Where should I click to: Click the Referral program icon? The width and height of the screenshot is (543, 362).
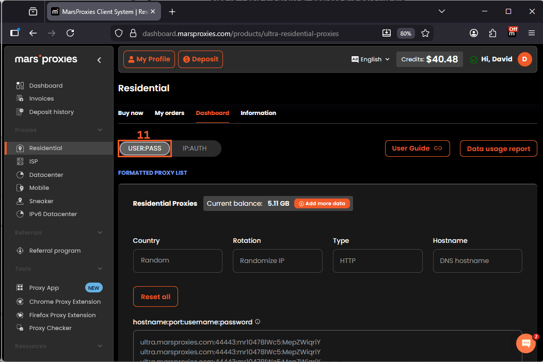[x=20, y=251]
